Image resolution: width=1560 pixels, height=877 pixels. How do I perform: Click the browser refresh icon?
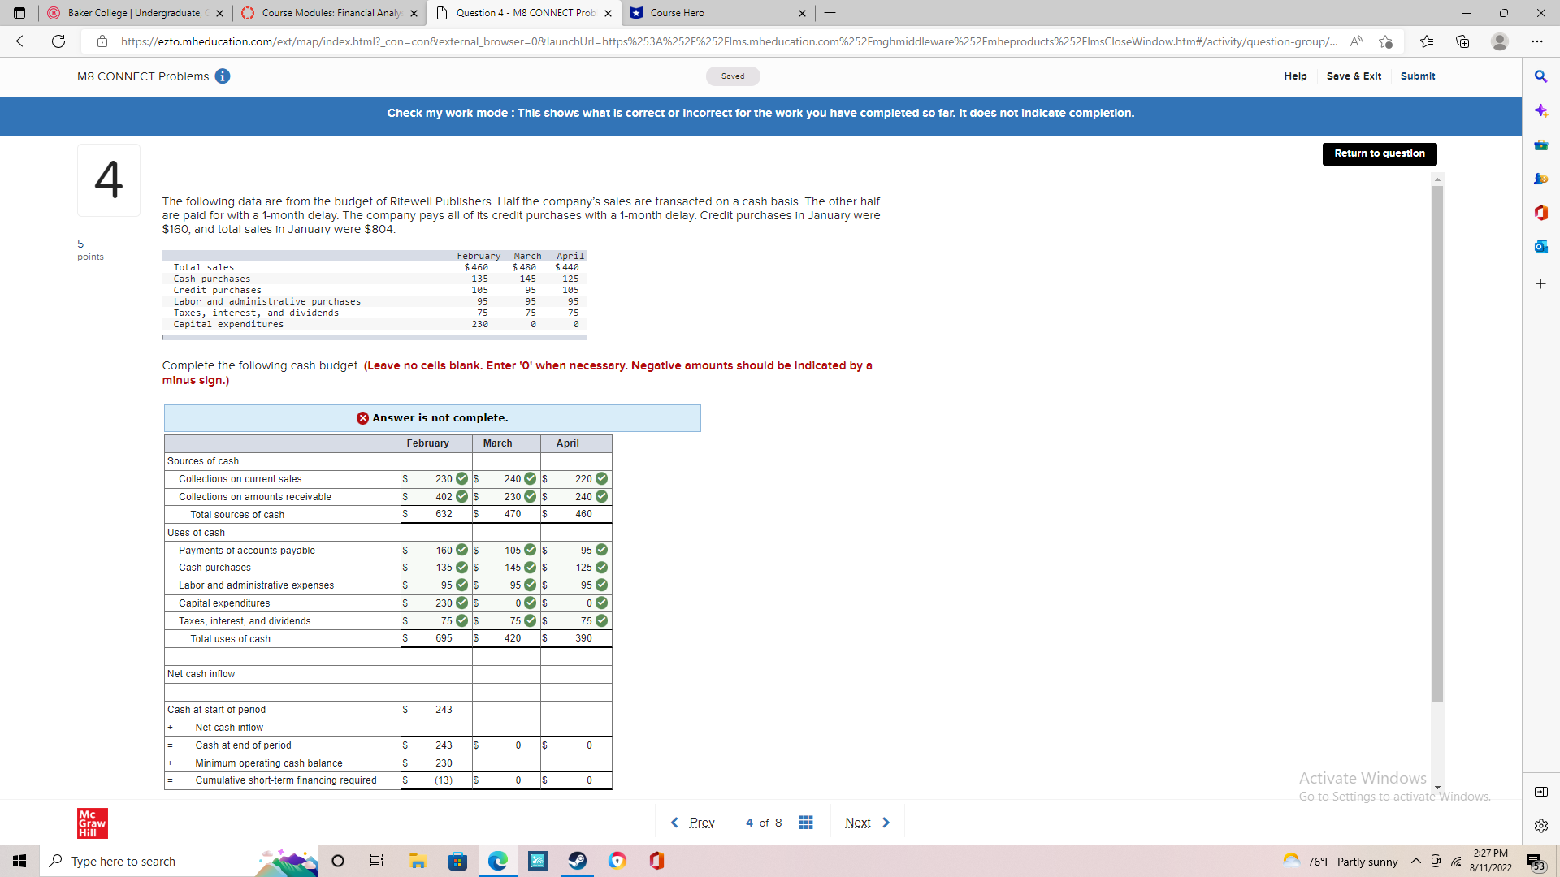tap(58, 41)
